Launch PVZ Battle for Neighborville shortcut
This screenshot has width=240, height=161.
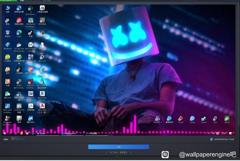[x=31, y=22]
